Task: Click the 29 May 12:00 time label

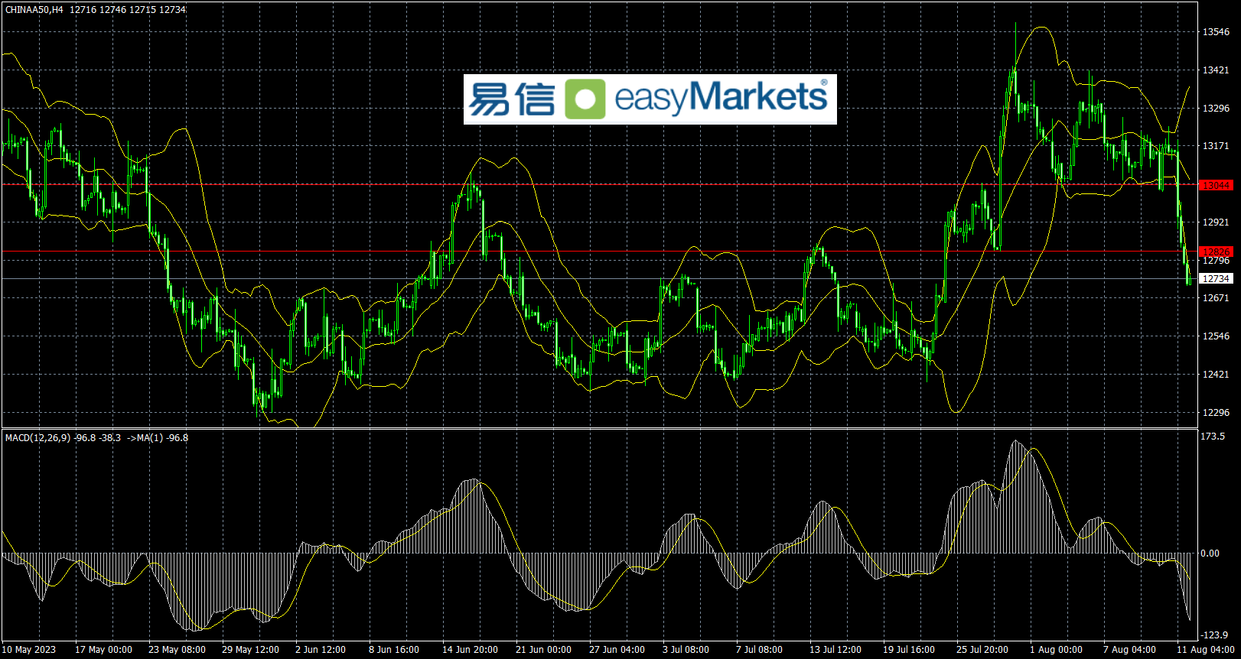Action: coord(250,650)
